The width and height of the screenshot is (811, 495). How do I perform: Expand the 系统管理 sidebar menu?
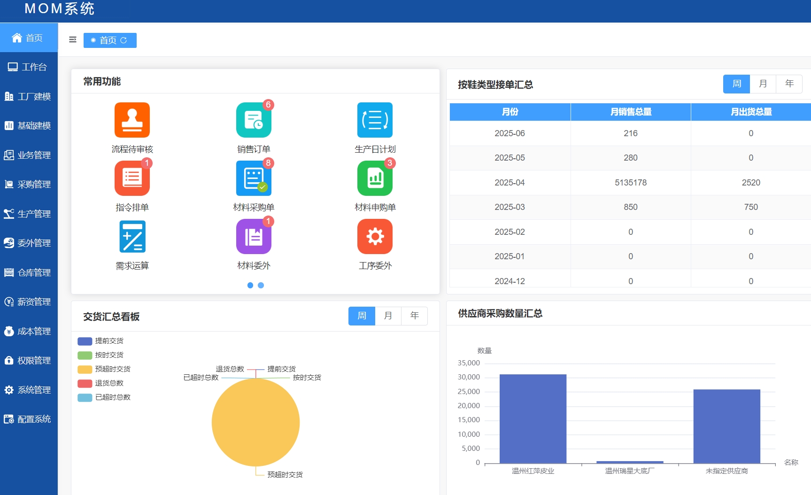[x=29, y=390]
